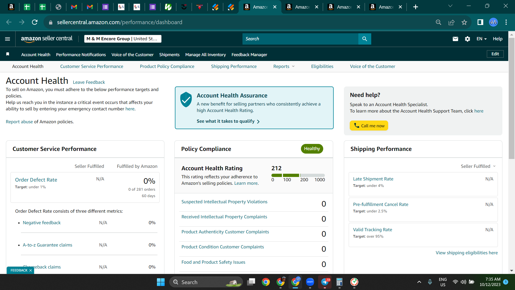The image size is (515, 290).
Task: Open Performance Notifications in favorites bar
Action: coord(81,55)
